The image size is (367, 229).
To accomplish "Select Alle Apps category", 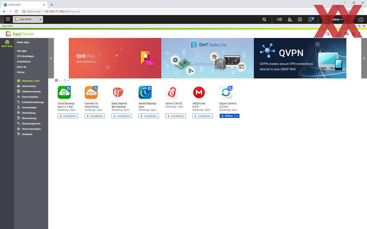I will 22,51.
